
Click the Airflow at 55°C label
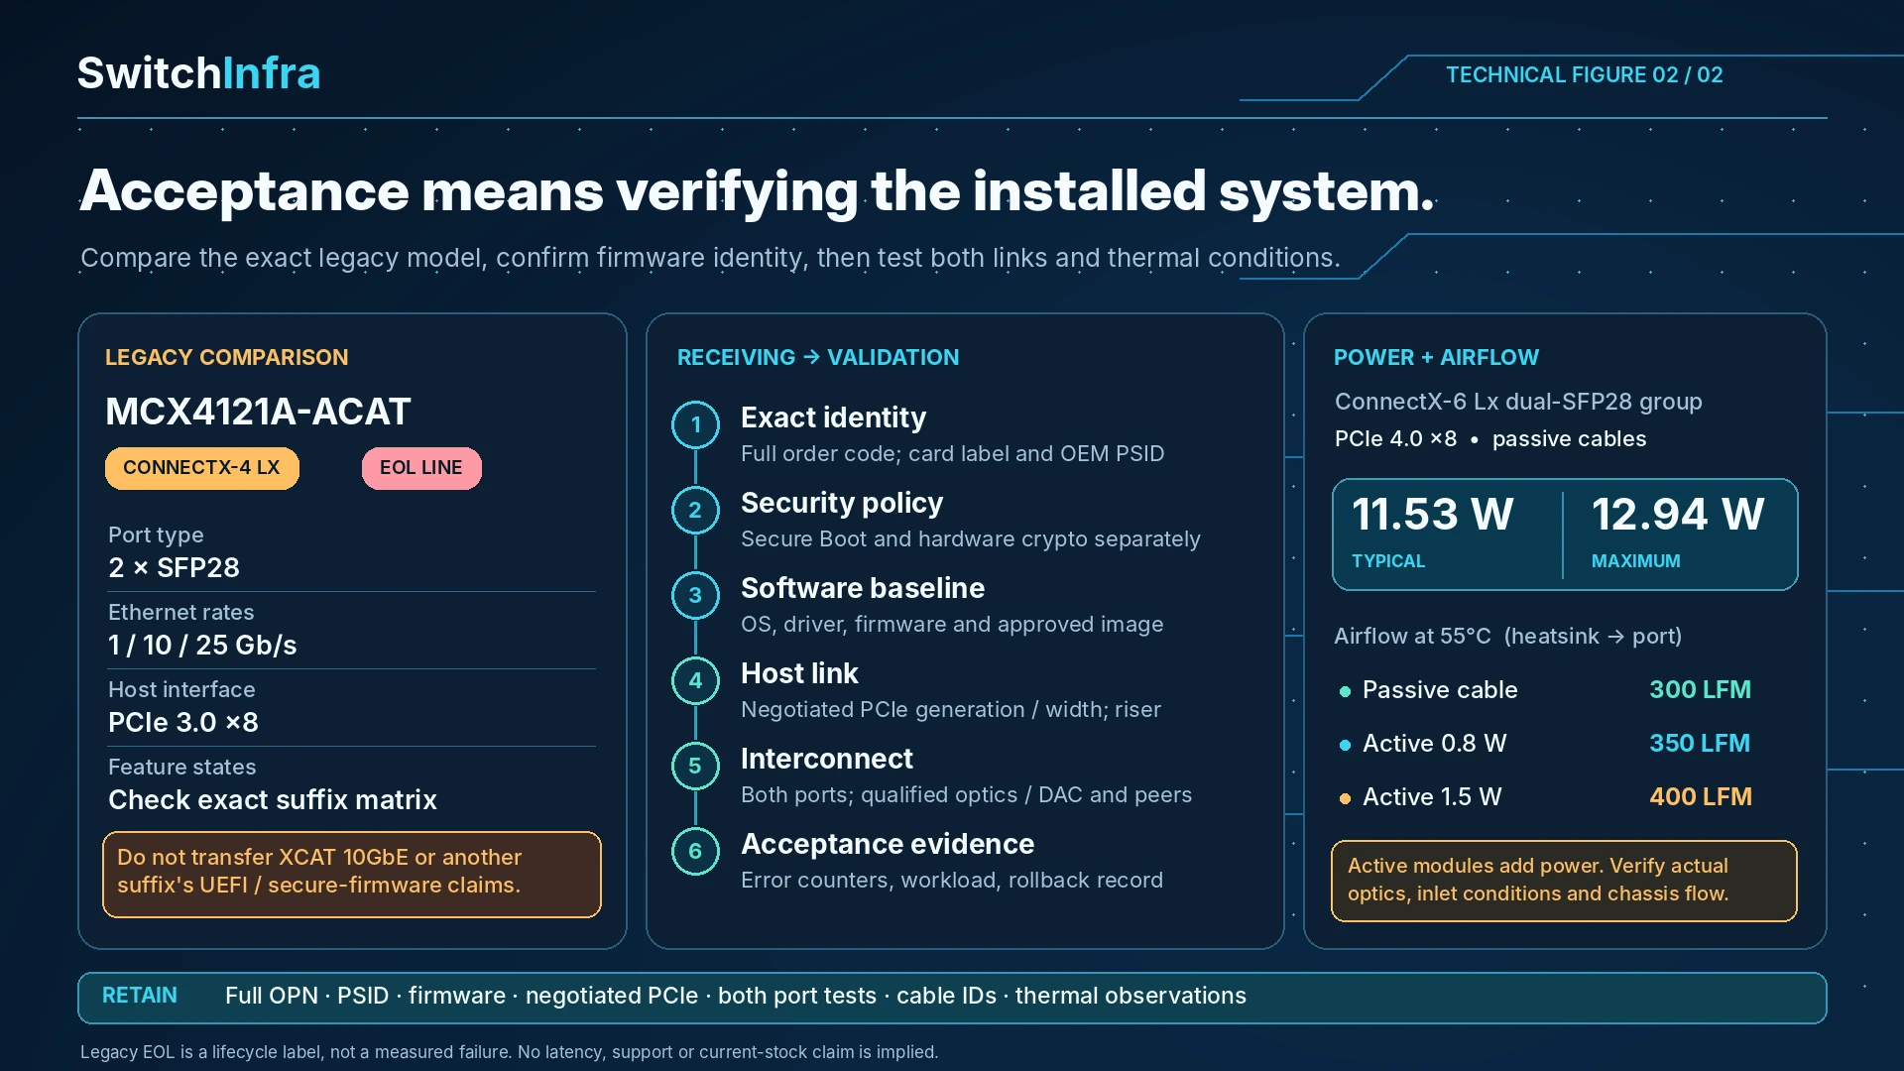tap(1507, 637)
